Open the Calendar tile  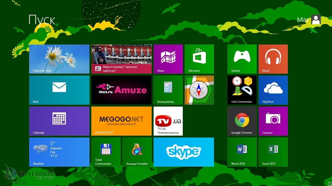tap(59, 121)
